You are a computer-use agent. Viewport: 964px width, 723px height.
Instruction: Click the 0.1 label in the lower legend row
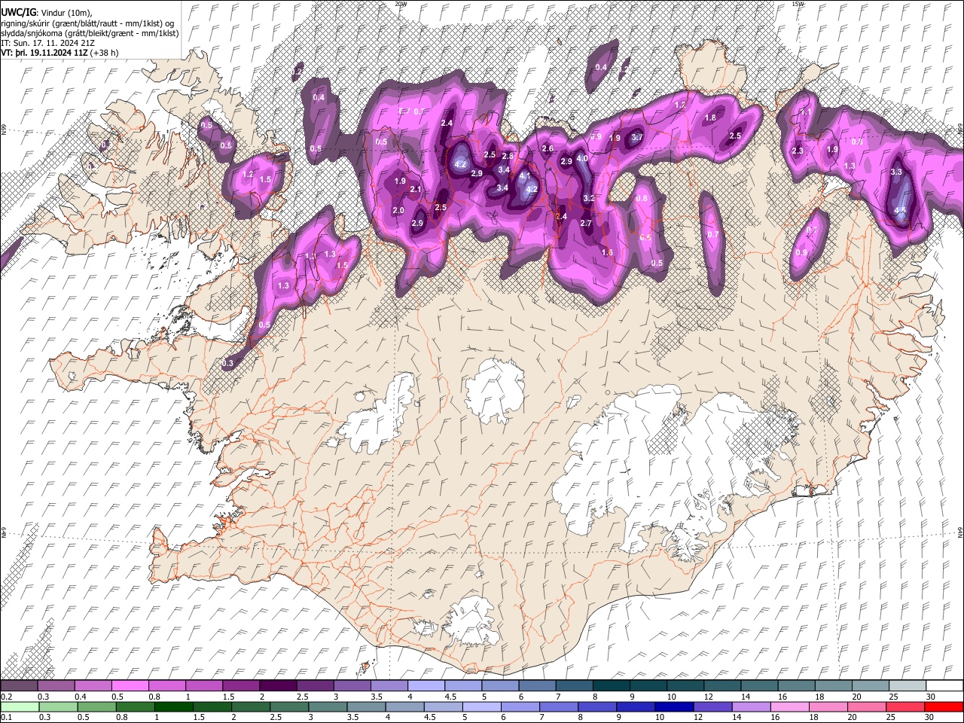pyautogui.click(x=5, y=718)
